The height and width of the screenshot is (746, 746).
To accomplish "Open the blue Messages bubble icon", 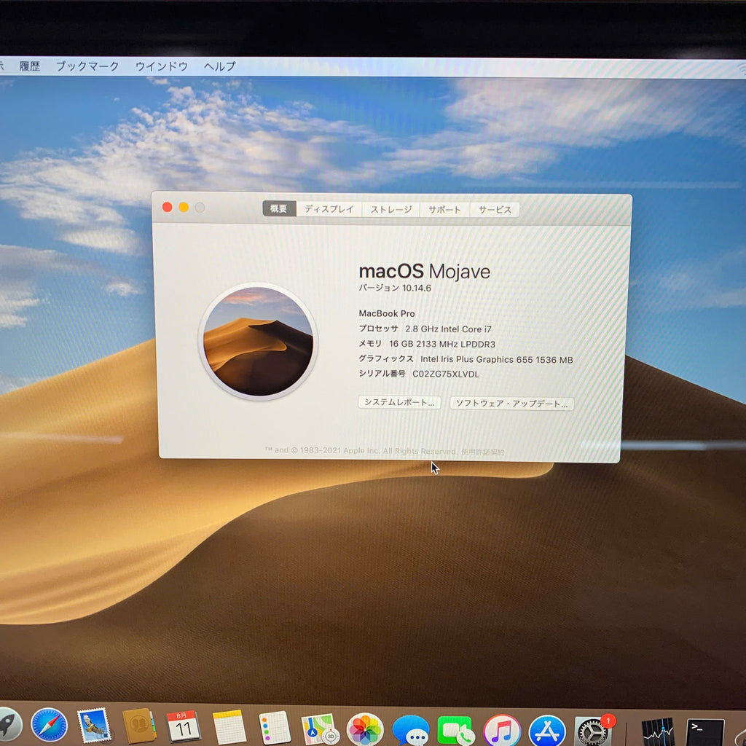I will 411,730.
